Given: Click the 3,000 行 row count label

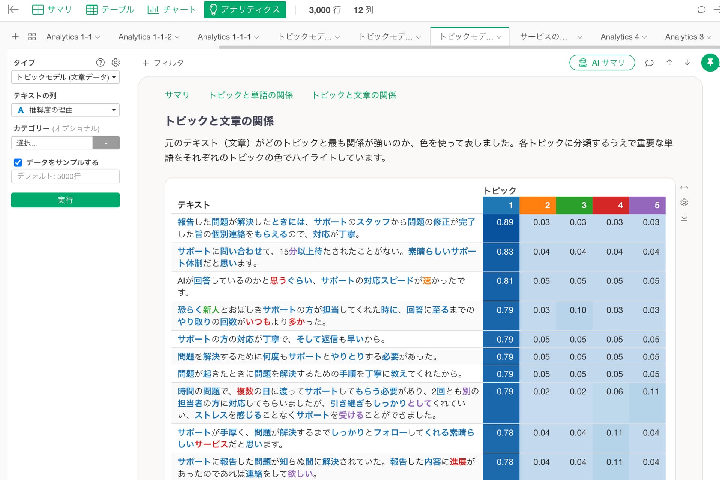Looking at the screenshot, I should point(325,10).
